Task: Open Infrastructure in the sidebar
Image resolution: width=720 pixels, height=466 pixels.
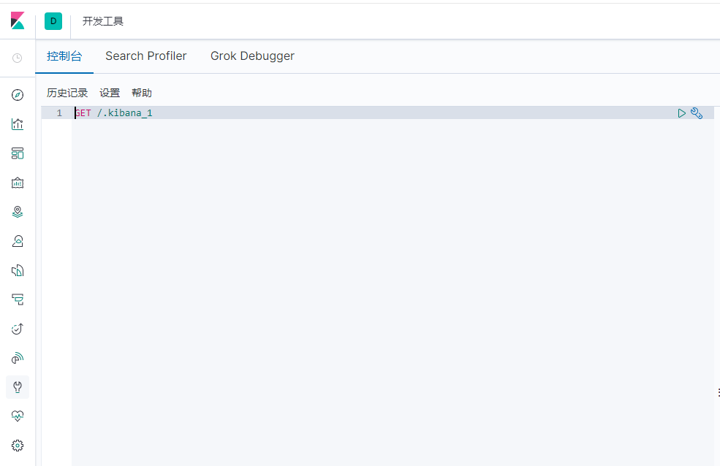Action: pyautogui.click(x=18, y=270)
